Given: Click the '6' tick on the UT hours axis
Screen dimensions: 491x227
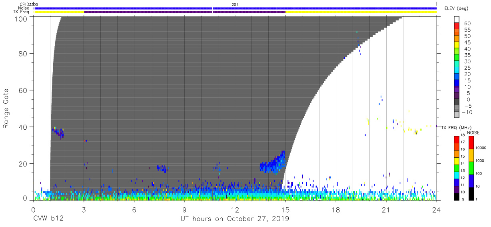Looking at the screenshot, I should point(134,210).
